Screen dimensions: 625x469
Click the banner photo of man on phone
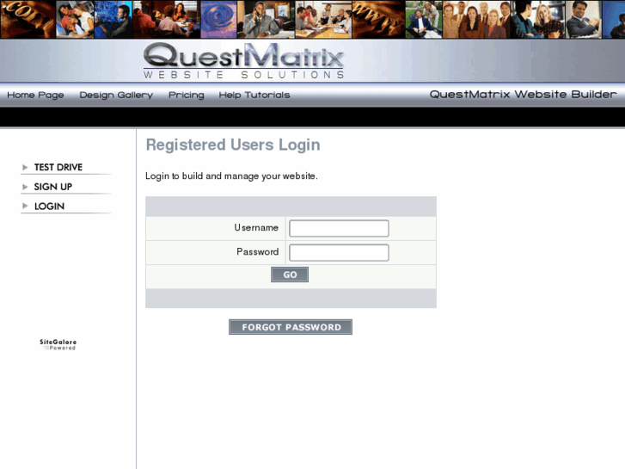click(x=266, y=19)
